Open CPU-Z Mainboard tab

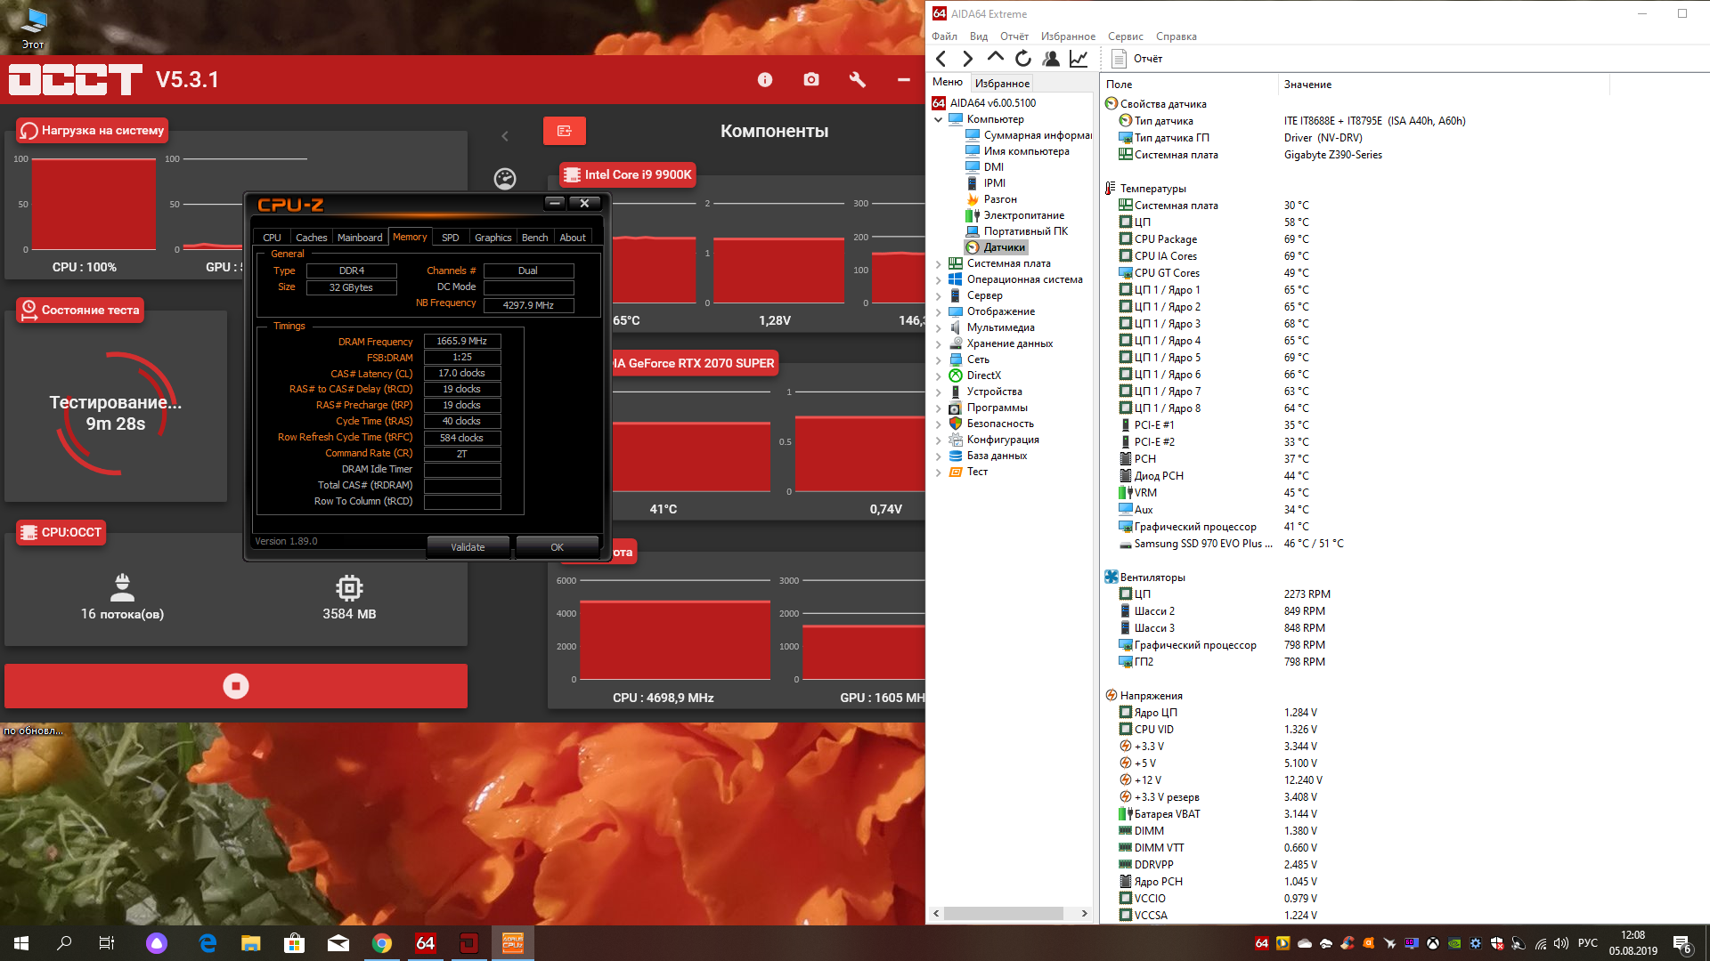pyautogui.click(x=359, y=238)
